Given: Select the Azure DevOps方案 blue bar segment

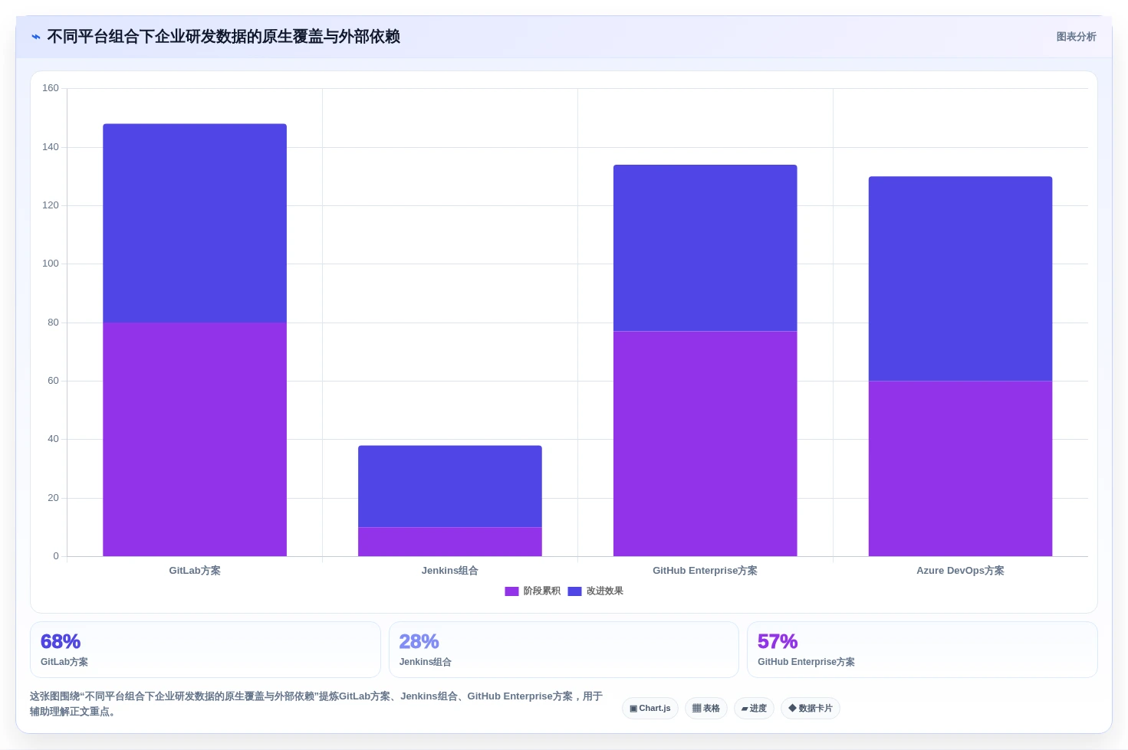Looking at the screenshot, I should click(960, 279).
